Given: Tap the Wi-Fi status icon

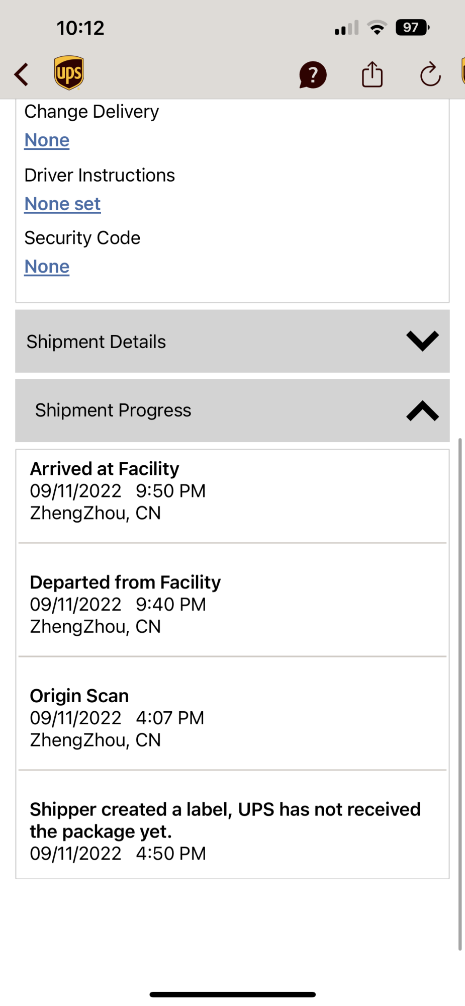Looking at the screenshot, I should pyautogui.click(x=377, y=27).
